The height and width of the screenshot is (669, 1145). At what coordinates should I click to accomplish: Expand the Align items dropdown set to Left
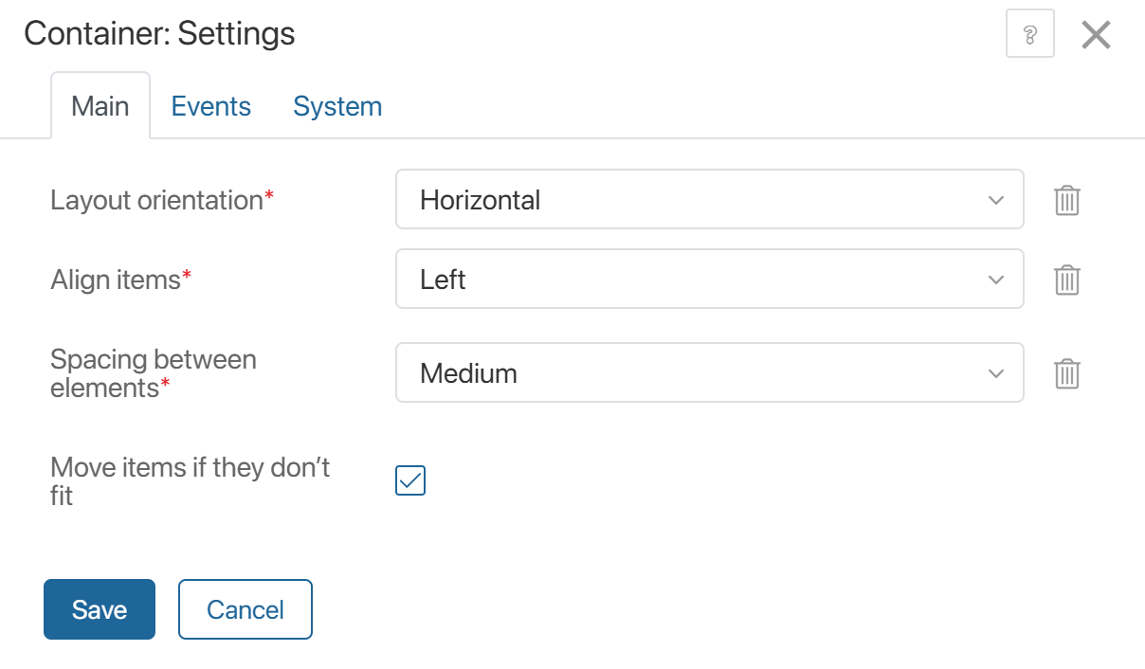click(x=708, y=280)
